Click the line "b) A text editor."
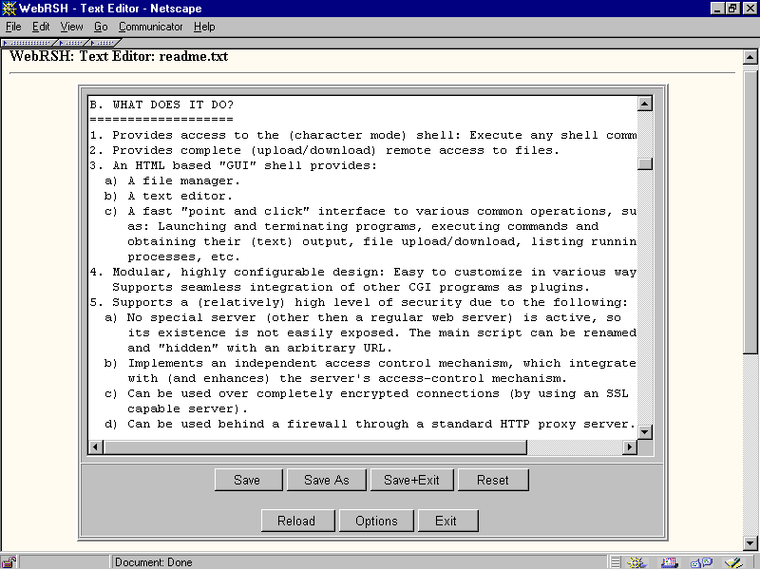The image size is (760, 570). pos(169,196)
